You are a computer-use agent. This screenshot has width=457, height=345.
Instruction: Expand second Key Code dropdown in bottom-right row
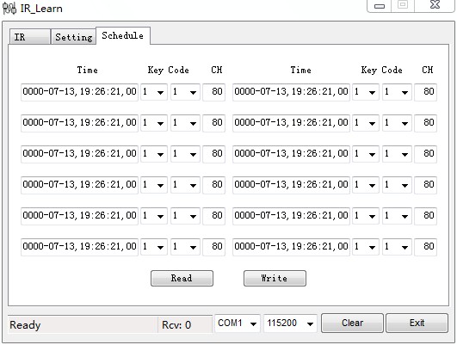(x=397, y=247)
